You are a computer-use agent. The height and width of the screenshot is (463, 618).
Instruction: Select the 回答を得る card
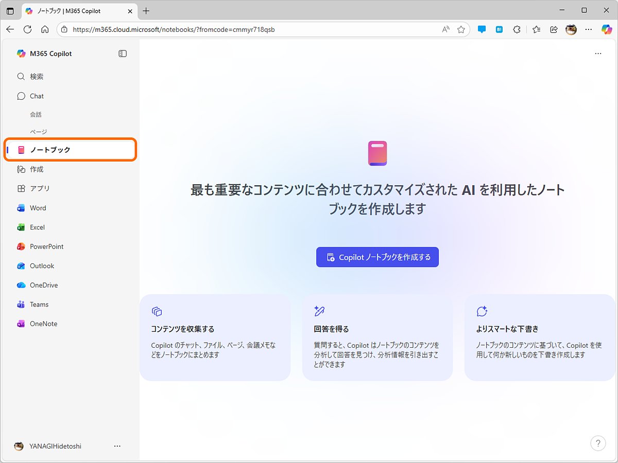click(x=377, y=337)
